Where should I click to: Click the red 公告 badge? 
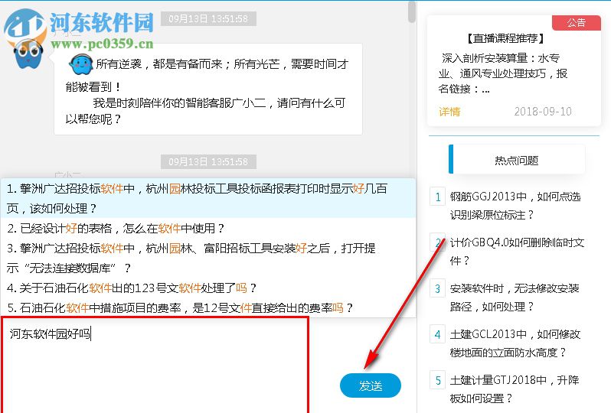pyautogui.click(x=576, y=23)
